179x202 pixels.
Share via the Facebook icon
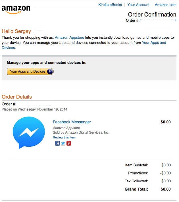57,143
